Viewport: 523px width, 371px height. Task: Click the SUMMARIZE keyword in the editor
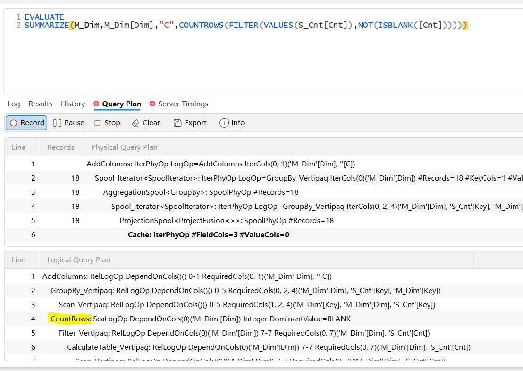[47, 26]
